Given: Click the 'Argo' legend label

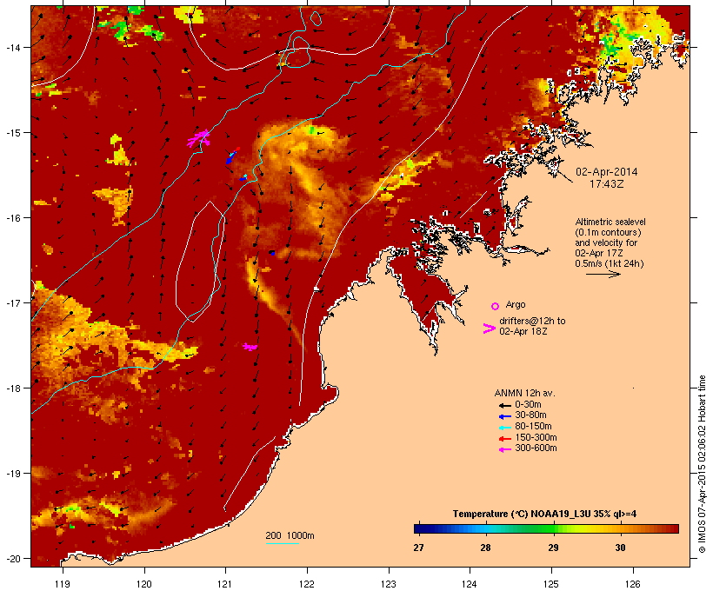Looking at the screenshot, I should [516, 304].
